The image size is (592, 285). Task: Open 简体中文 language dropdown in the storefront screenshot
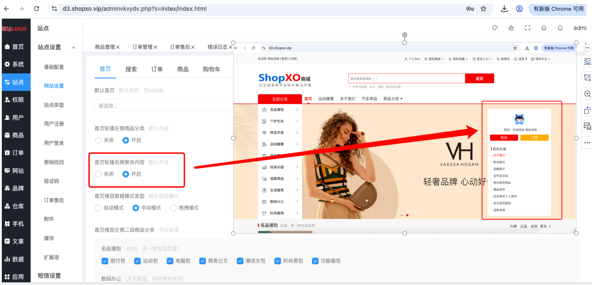pos(541,59)
